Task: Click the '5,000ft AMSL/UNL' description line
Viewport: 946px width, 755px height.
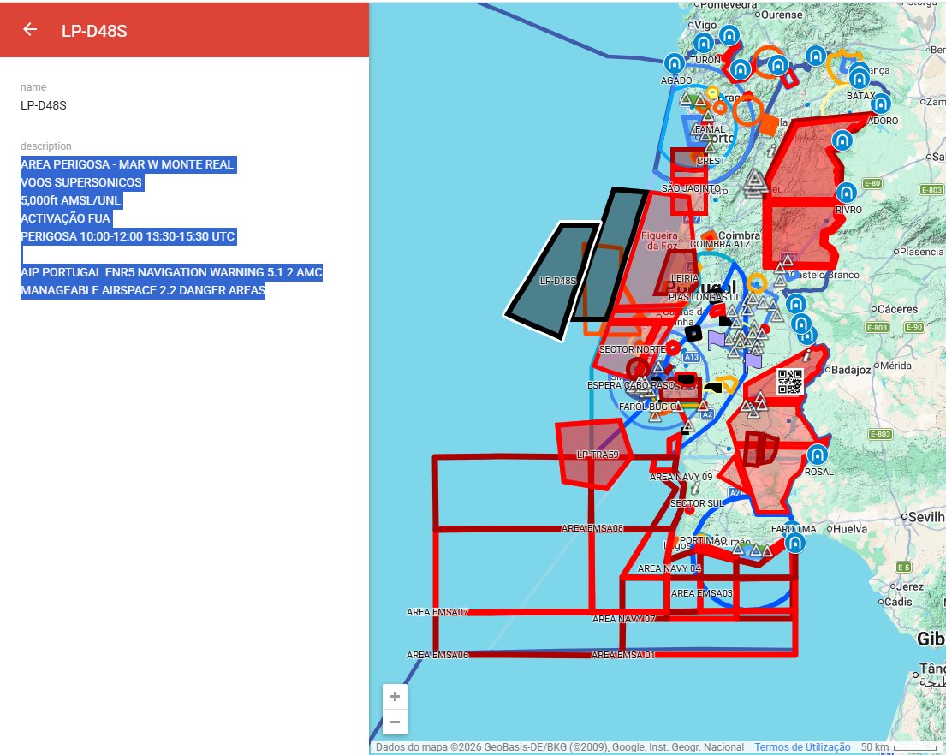Action: pyautogui.click(x=70, y=201)
